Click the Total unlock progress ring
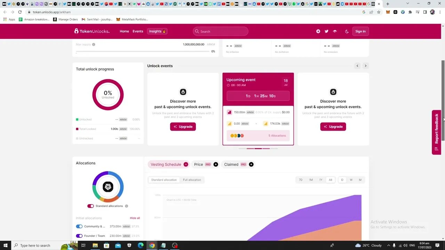Viewport: 445px width, 250px height. [108, 95]
